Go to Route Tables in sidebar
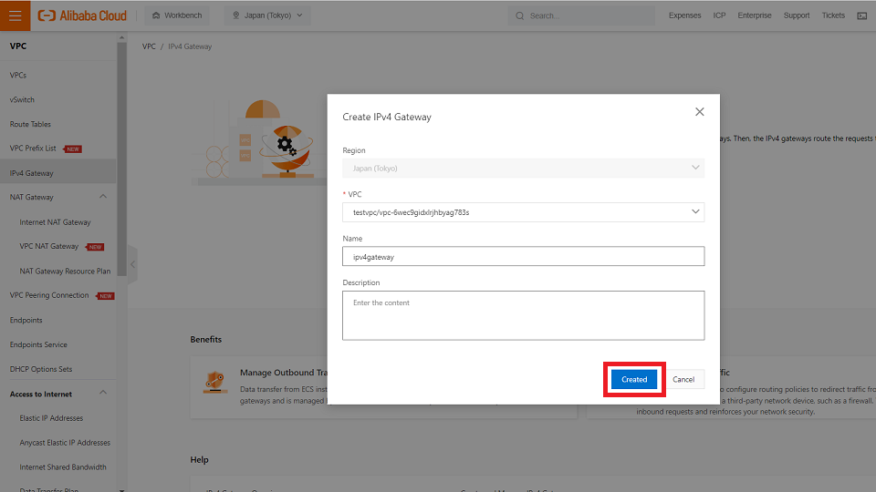Viewport: 876px width, 492px height. click(x=30, y=124)
